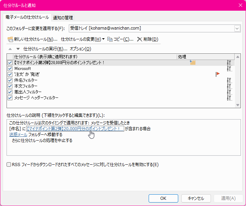The image size is (246, 206).
Task: Click the キャンセル button
Action: (196, 198)
